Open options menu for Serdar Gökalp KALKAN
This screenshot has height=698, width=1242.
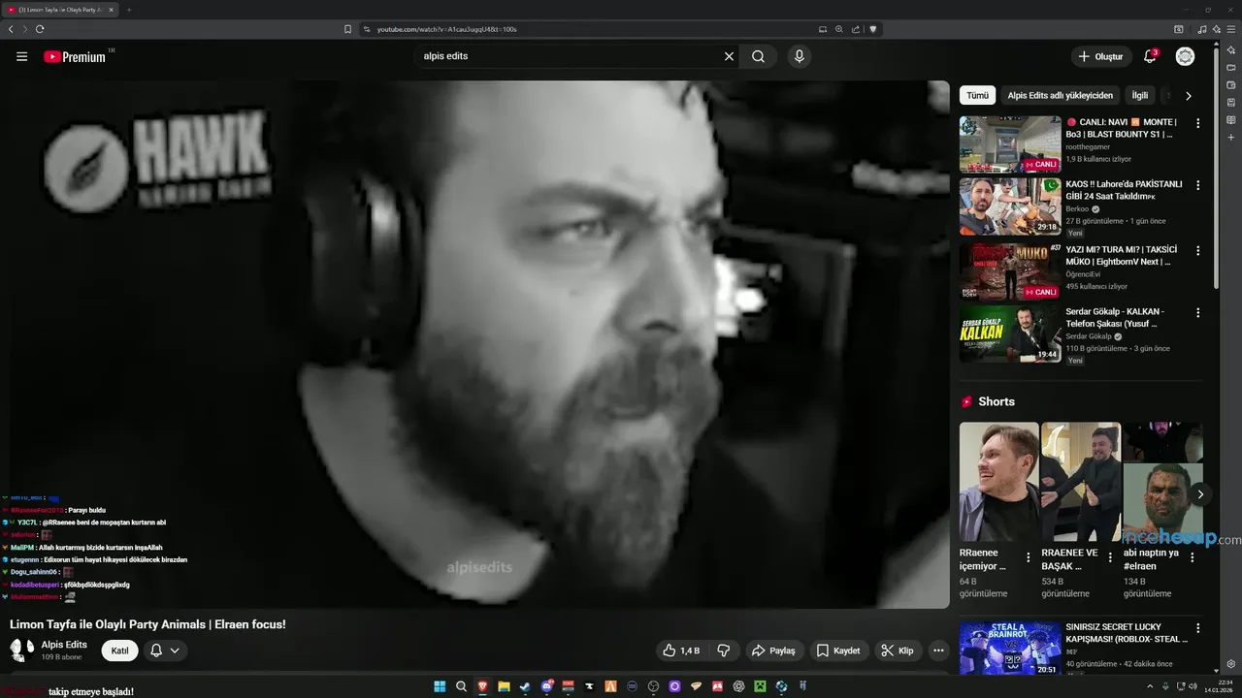click(x=1197, y=313)
